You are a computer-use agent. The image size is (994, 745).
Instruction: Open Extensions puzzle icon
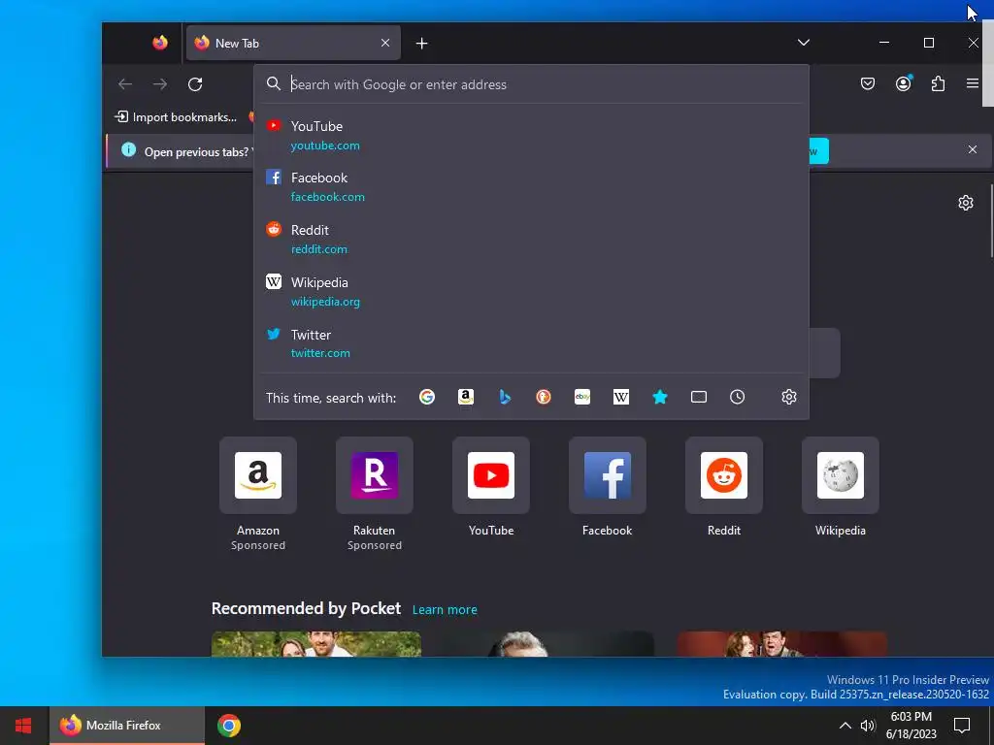(x=939, y=83)
